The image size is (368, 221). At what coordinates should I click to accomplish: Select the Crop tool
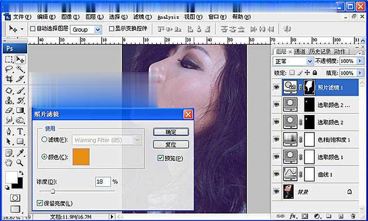point(9,79)
